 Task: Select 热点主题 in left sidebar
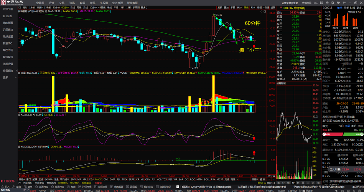pos(8,36)
